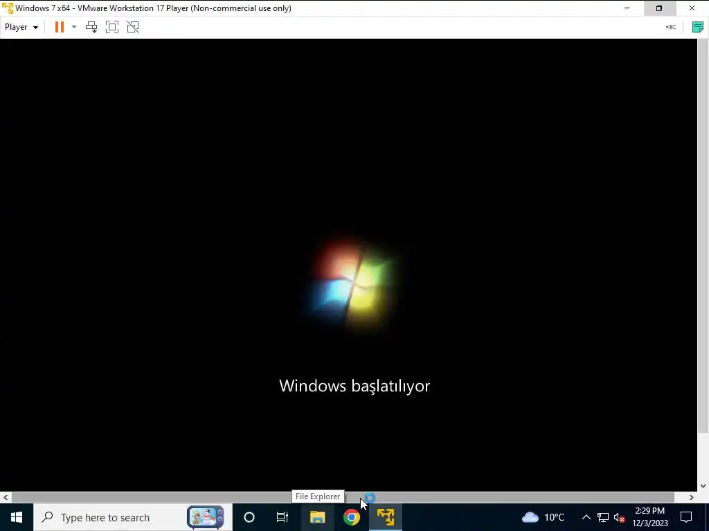Select the VMware Player taskbar icon
709x531 pixels.
(386, 517)
